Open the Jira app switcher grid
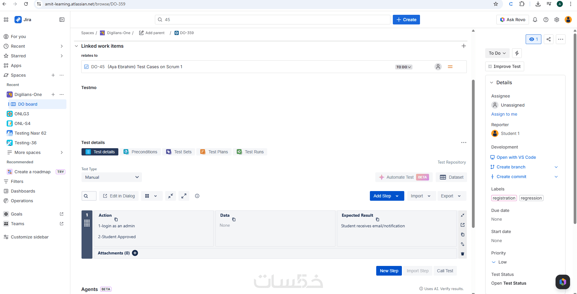 [6, 20]
